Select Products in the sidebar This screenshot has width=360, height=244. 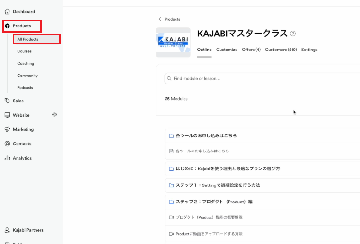coord(22,26)
